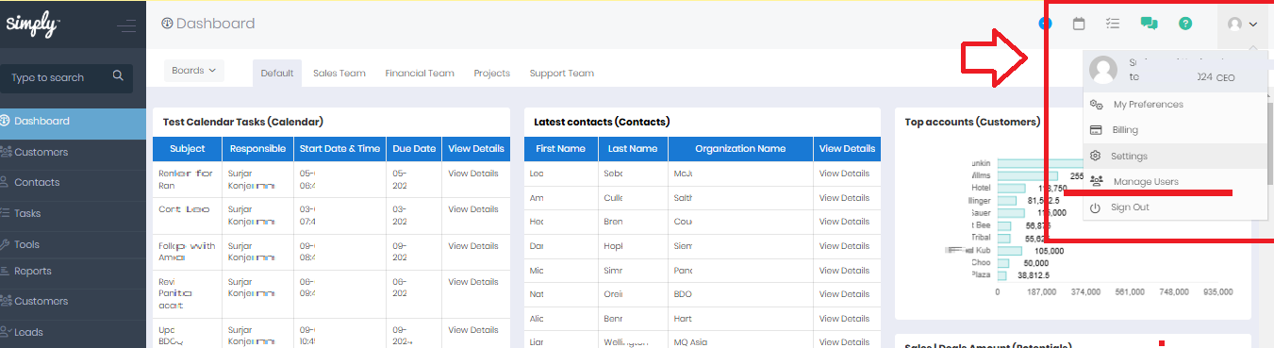Screen dimensions: 1274x348
Task: Click the green help question mark icon
Action: (1185, 24)
